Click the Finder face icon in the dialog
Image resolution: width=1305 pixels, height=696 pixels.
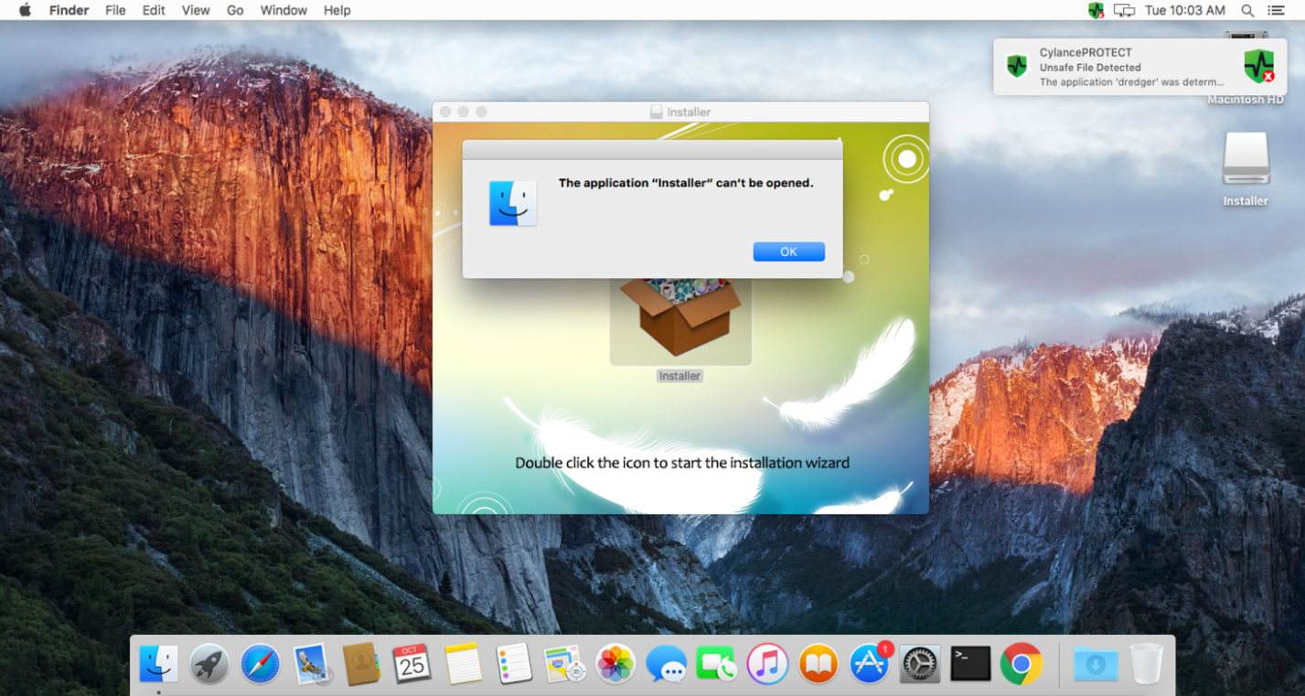[513, 203]
